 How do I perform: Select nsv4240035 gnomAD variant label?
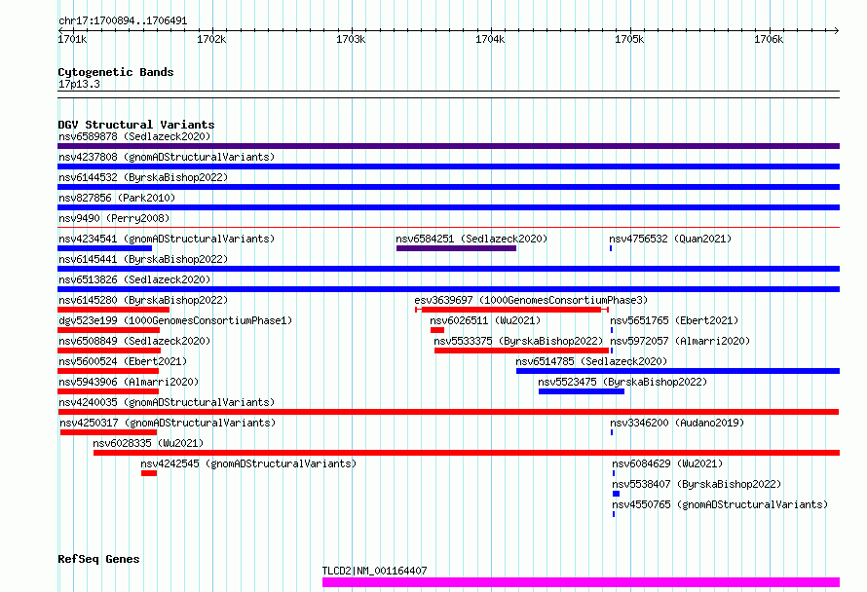click(x=167, y=402)
